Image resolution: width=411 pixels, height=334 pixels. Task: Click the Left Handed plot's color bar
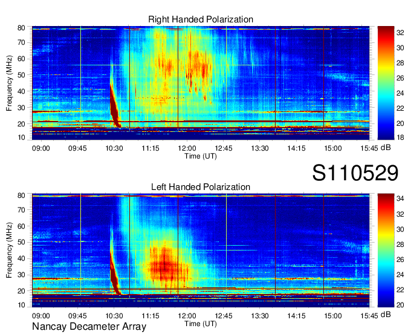pyautogui.click(x=386, y=250)
